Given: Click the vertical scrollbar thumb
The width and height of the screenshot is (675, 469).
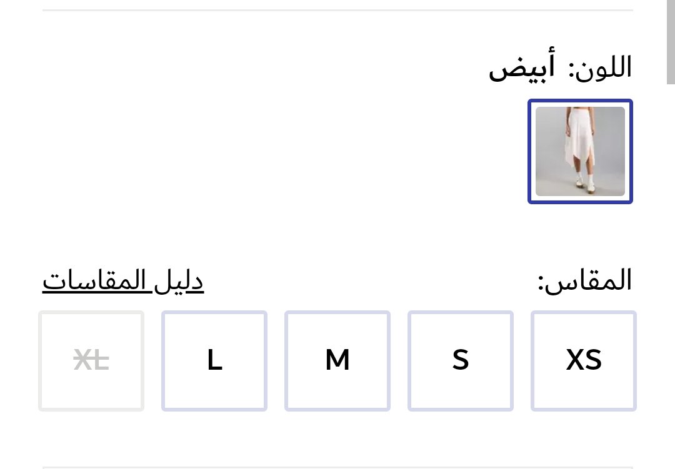Looking at the screenshot, I should tap(671, 41).
